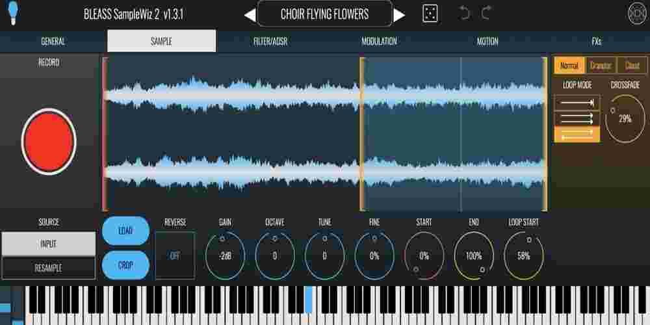Screen dimensions: 650x325
Task: Click the dice randomize icon
Action: pyautogui.click(x=430, y=14)
